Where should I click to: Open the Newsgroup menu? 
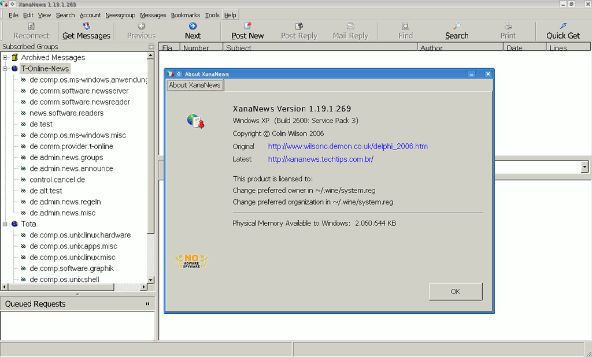coord(119,15)
